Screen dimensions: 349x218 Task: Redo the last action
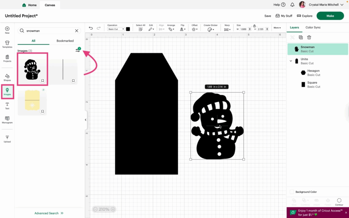point(98,28)
